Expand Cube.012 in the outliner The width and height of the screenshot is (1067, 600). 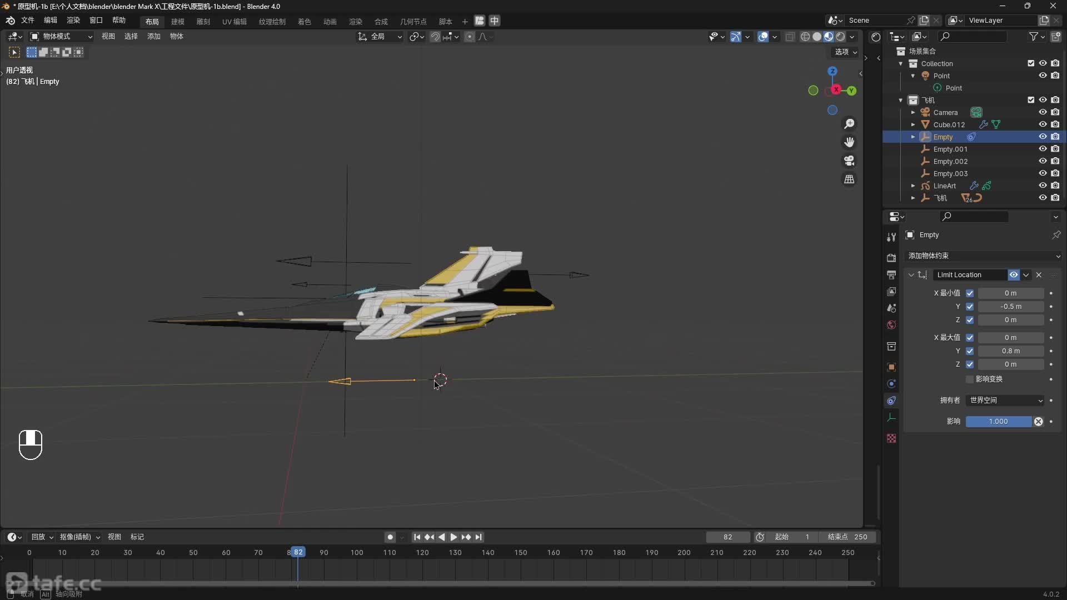(913, 124)
